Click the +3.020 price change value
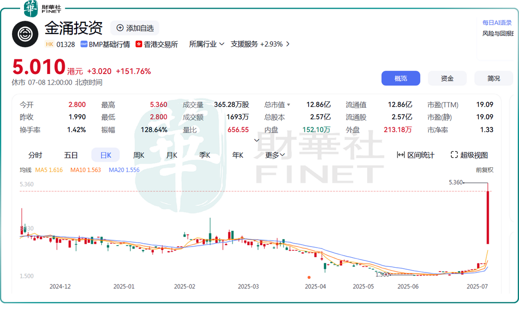The width and height of the screenshot is (519, 311). [x=99, y=71]
